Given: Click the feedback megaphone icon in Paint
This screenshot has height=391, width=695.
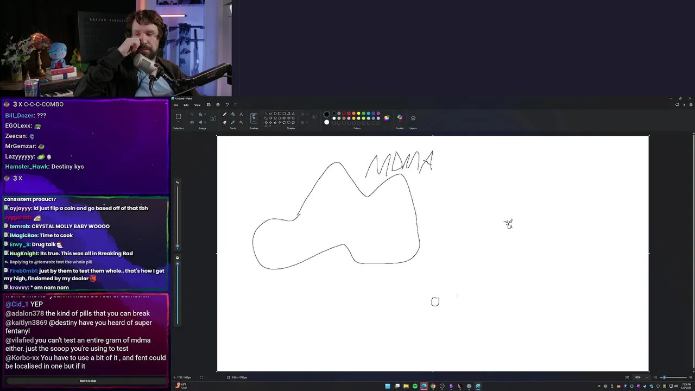Looking at the screenshot, I should (677, 105).
